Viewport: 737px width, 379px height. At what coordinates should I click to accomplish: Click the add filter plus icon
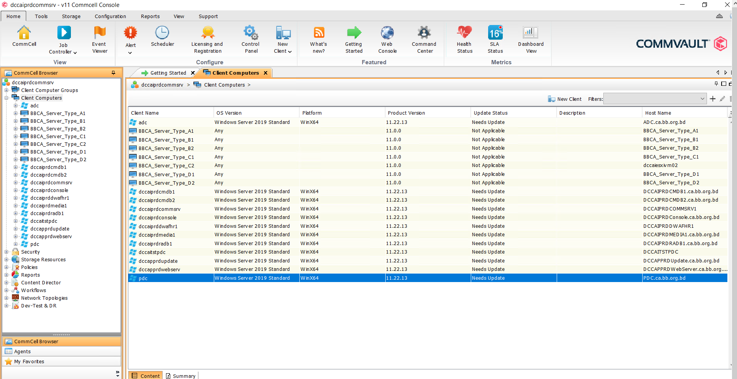coord(713,99)
